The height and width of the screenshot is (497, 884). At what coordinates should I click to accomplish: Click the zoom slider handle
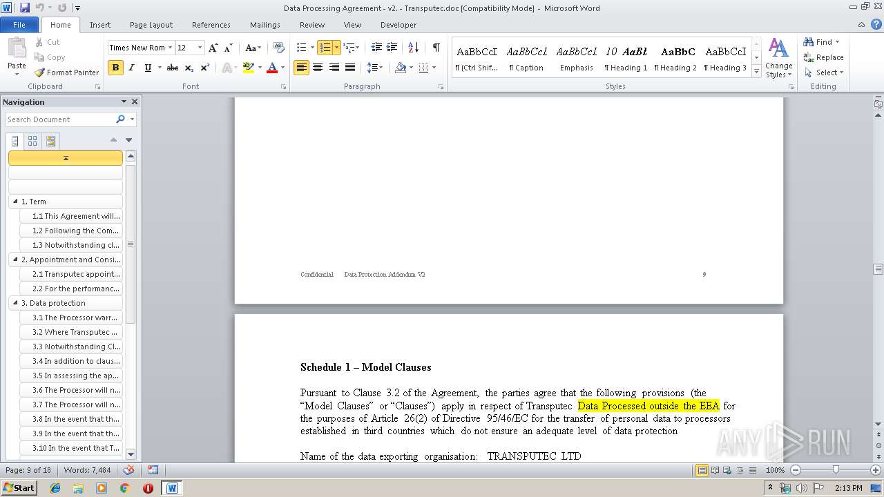coord(836,470)
